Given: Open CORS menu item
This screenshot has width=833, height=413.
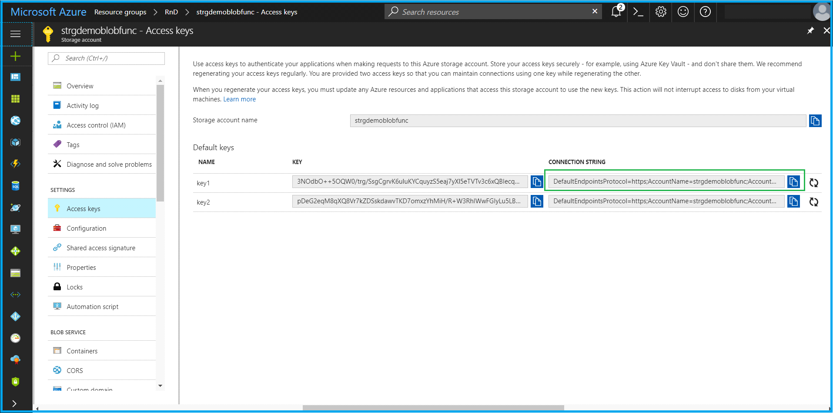Looking at the screenshot, I should click(x=102, y=370).
